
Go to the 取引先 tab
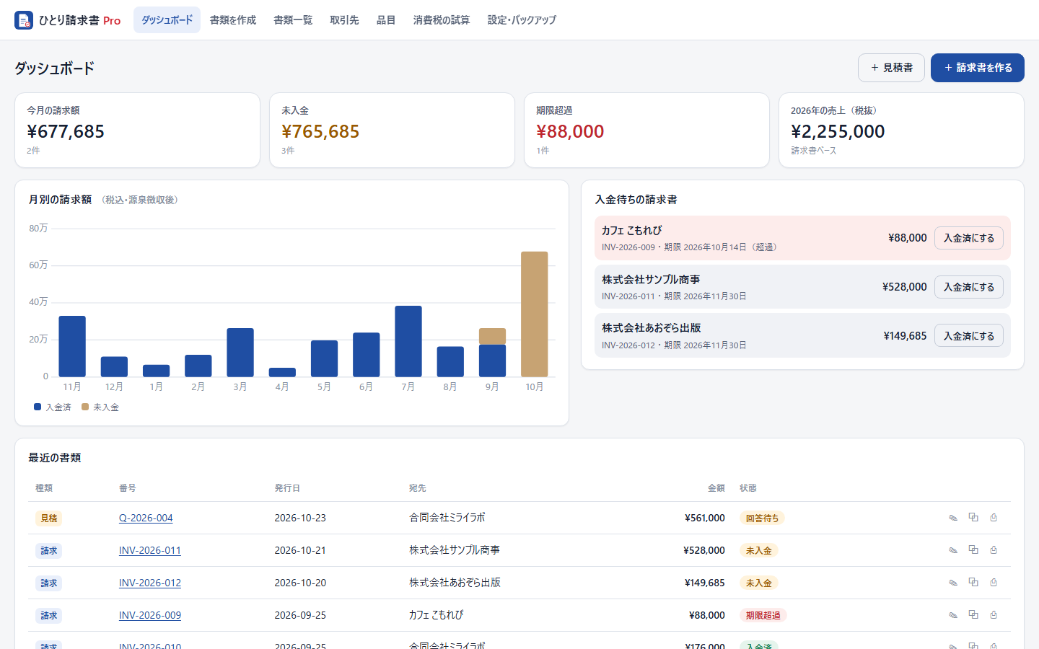coord(344,20)
